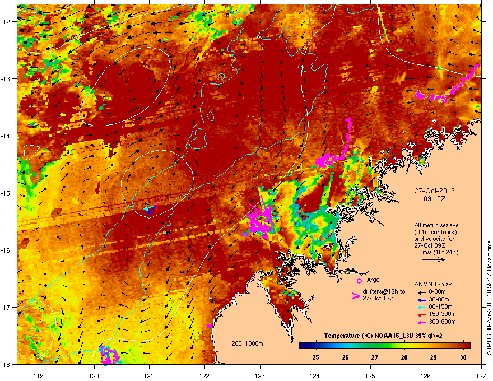Screen dimensions: 493x381
Task: Select the black 0-30m legend arrow
Action: (x=421, y=292)
